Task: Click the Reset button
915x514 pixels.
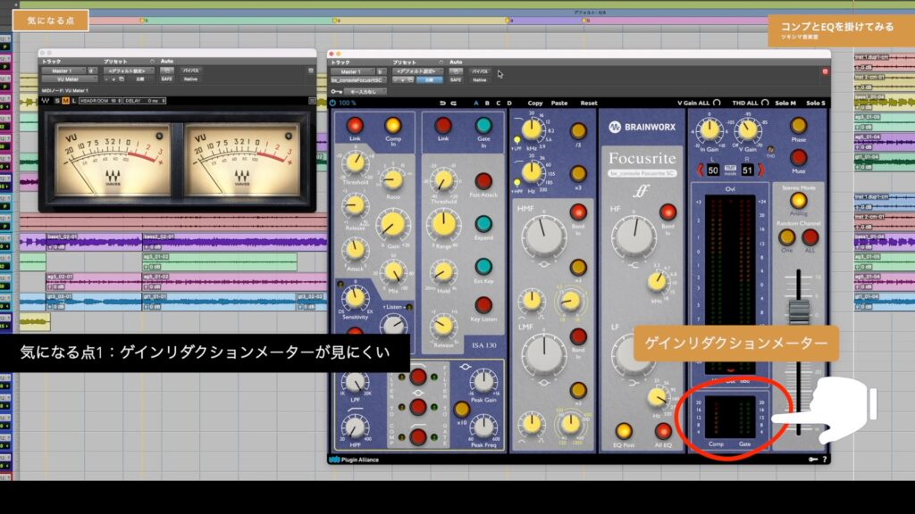Action: click(589, 104)
